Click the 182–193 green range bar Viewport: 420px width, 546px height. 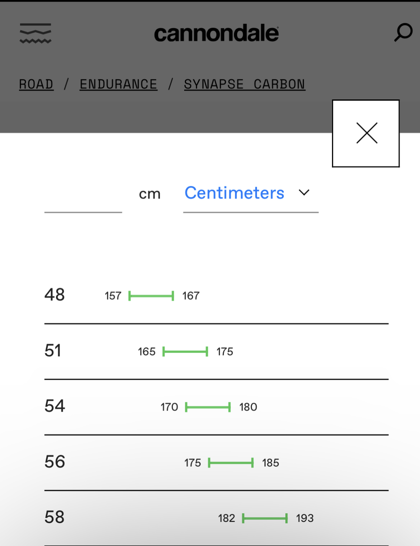(x=265, y=518)
